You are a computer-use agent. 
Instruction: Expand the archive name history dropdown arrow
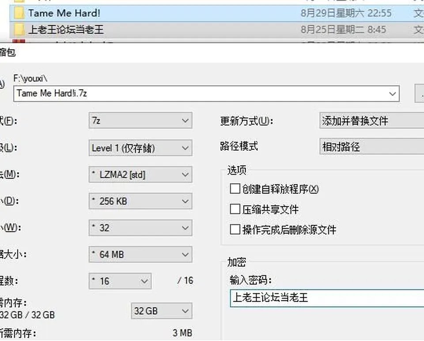click(x=392, y=94)
